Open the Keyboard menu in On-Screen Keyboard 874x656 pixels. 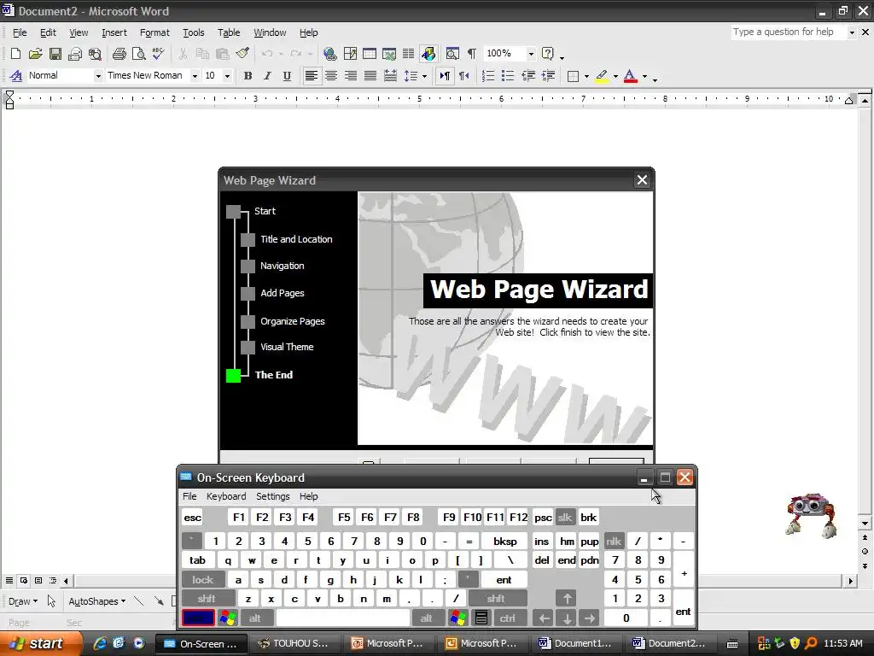(x=225, y=496)
